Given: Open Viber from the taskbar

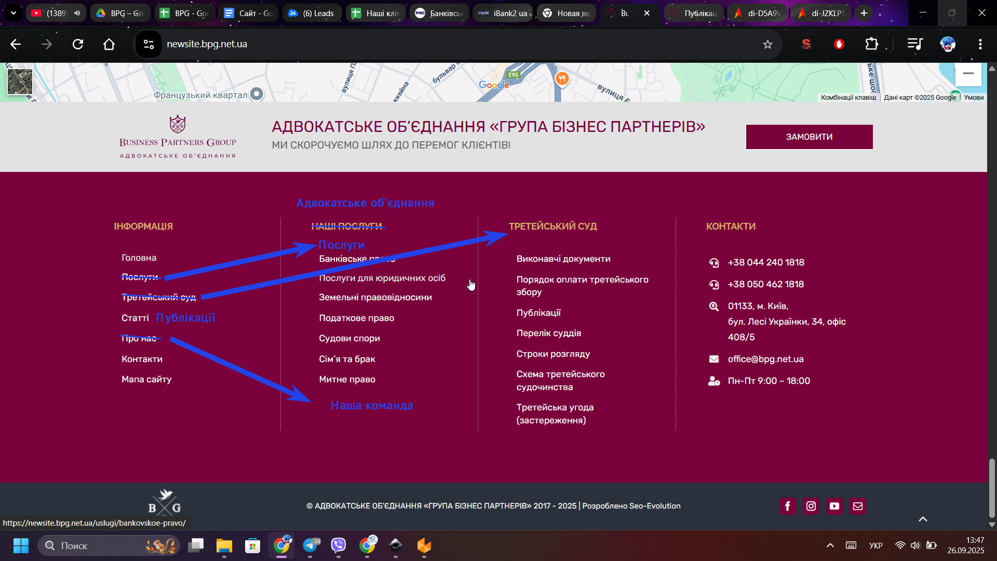Looking at the screenshot, I should point(339,545).
